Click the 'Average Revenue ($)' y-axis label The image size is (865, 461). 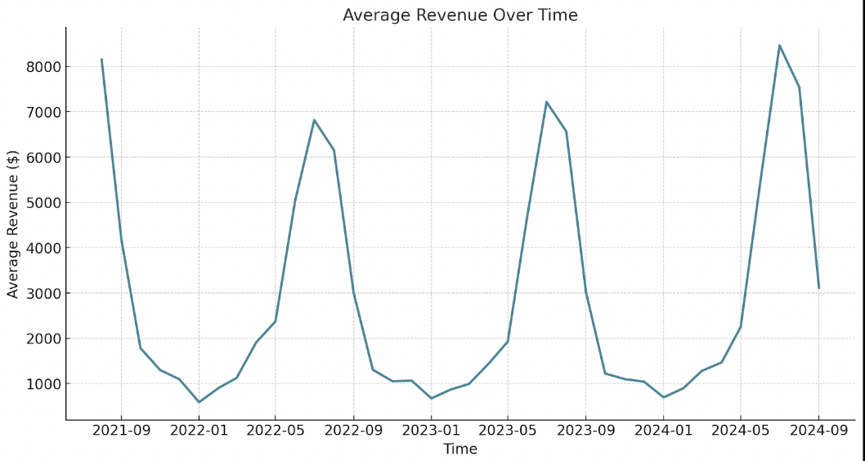point(13,224)
